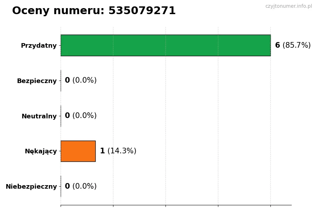Click the rightmost x-axis tick mark
Viewport: 319px width, 212px height.
[x=270, y=206]
